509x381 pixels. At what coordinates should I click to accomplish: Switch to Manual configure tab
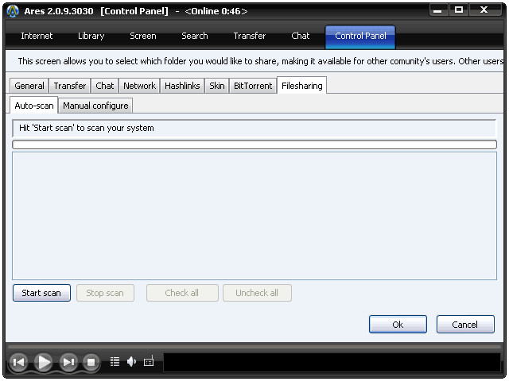[95, 106]
